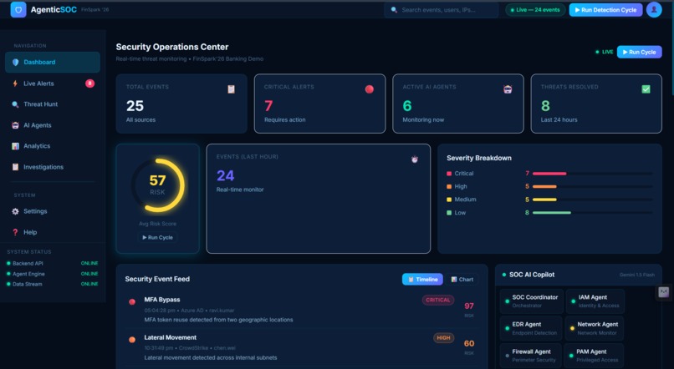Click the Settings gear icon
Image resolution: width=674 pixels, height=369 pixels.
16,211
